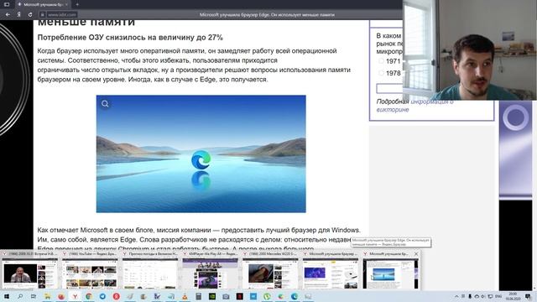Go back using the browser back arrow
The image size is (537, 302).
(x=8, y=15)
